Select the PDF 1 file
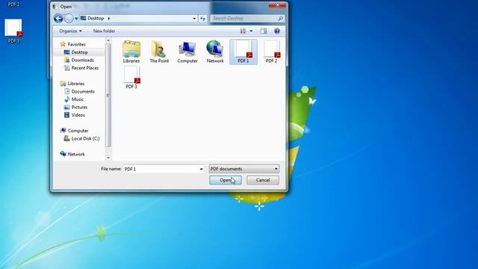This screenshot has height=269, width=478. (x=243, y=52)
